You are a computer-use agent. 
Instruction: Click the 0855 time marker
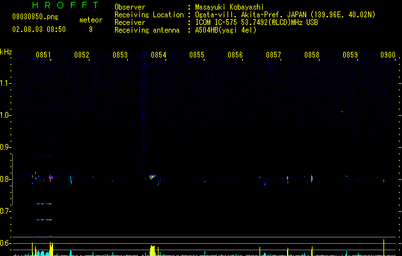coord(197,54)
